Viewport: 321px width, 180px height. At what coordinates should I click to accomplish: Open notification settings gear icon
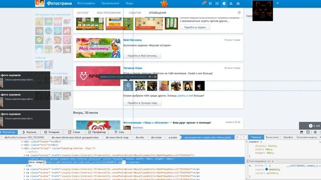tap(239, 12)
